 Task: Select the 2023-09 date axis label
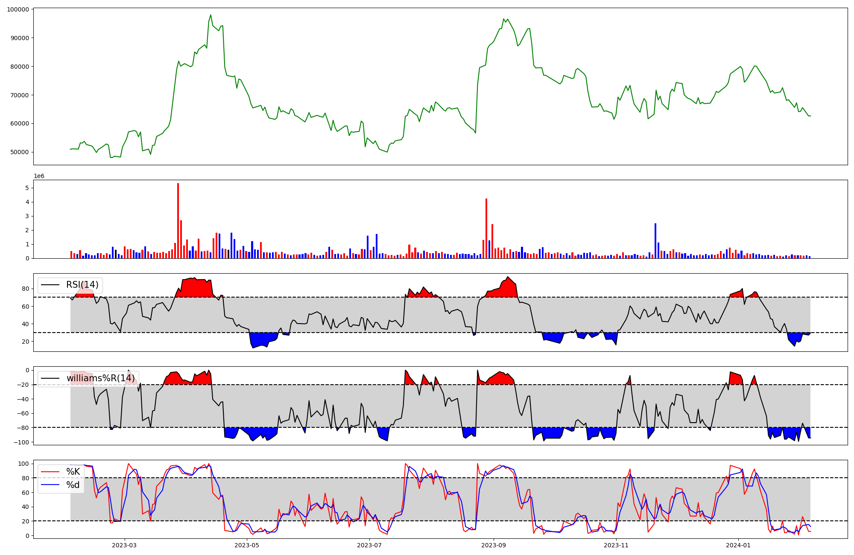pyautogui.click(x=494, y=545)
